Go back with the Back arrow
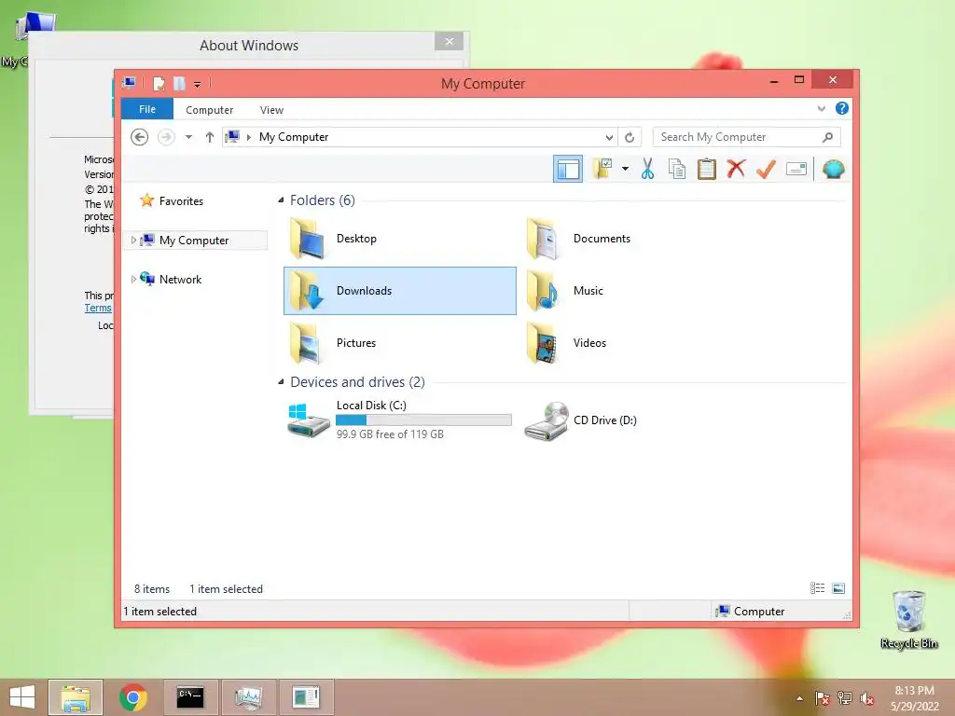 click(x=140, y=137)
